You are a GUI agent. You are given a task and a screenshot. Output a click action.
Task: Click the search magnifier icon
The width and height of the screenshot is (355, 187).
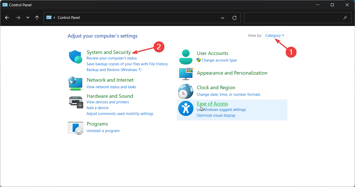point(345,18)
